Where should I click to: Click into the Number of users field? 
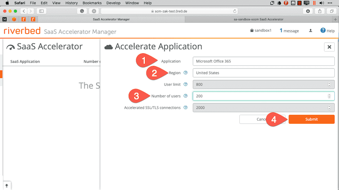click(x=258, y=96)
